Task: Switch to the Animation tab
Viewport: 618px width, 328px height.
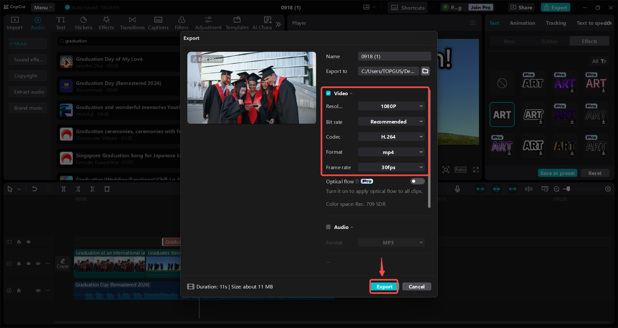Action: 522,23
